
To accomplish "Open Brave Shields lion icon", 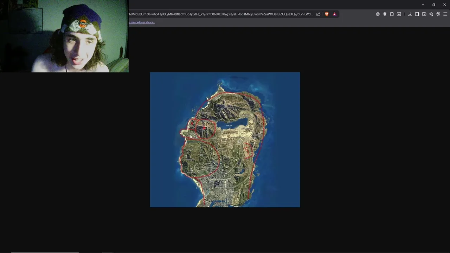I will coord(327,14).
